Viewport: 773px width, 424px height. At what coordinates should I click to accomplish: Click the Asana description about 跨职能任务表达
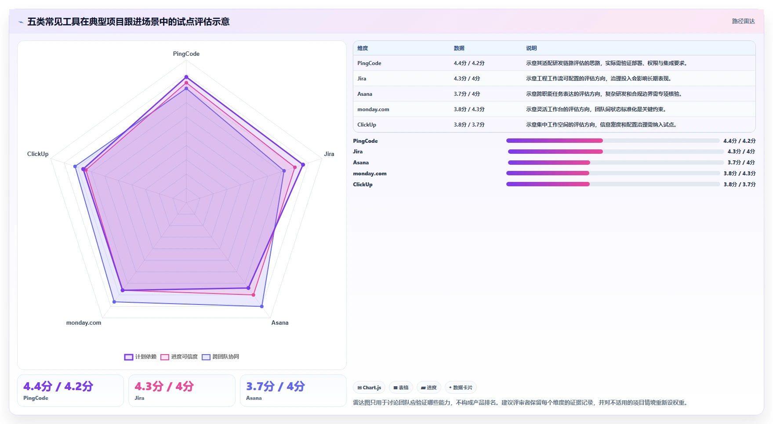point(604,94)
